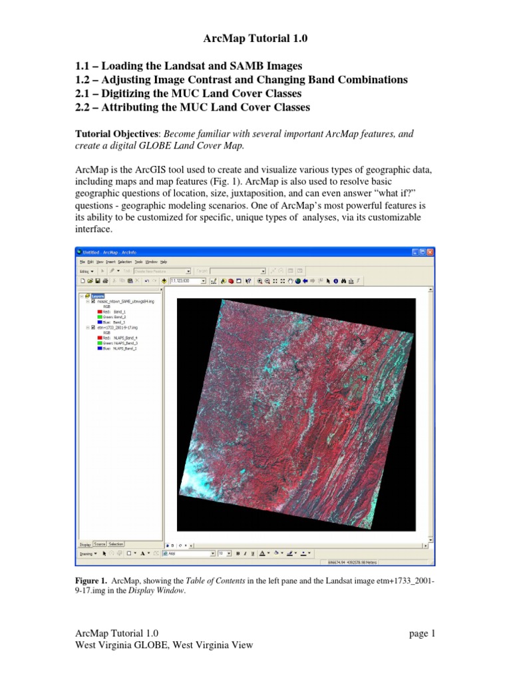Open the Editor dropdown button
This screenshot has height=682, width=511.
pyautogui.click(x=86, y=272)
